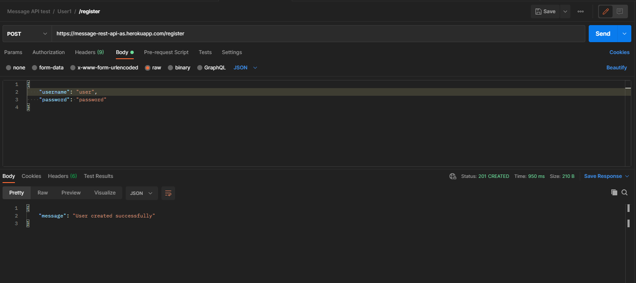Select x-www-form-urlencoded body type
Screen dimensions: 636x283
point(104,68)
